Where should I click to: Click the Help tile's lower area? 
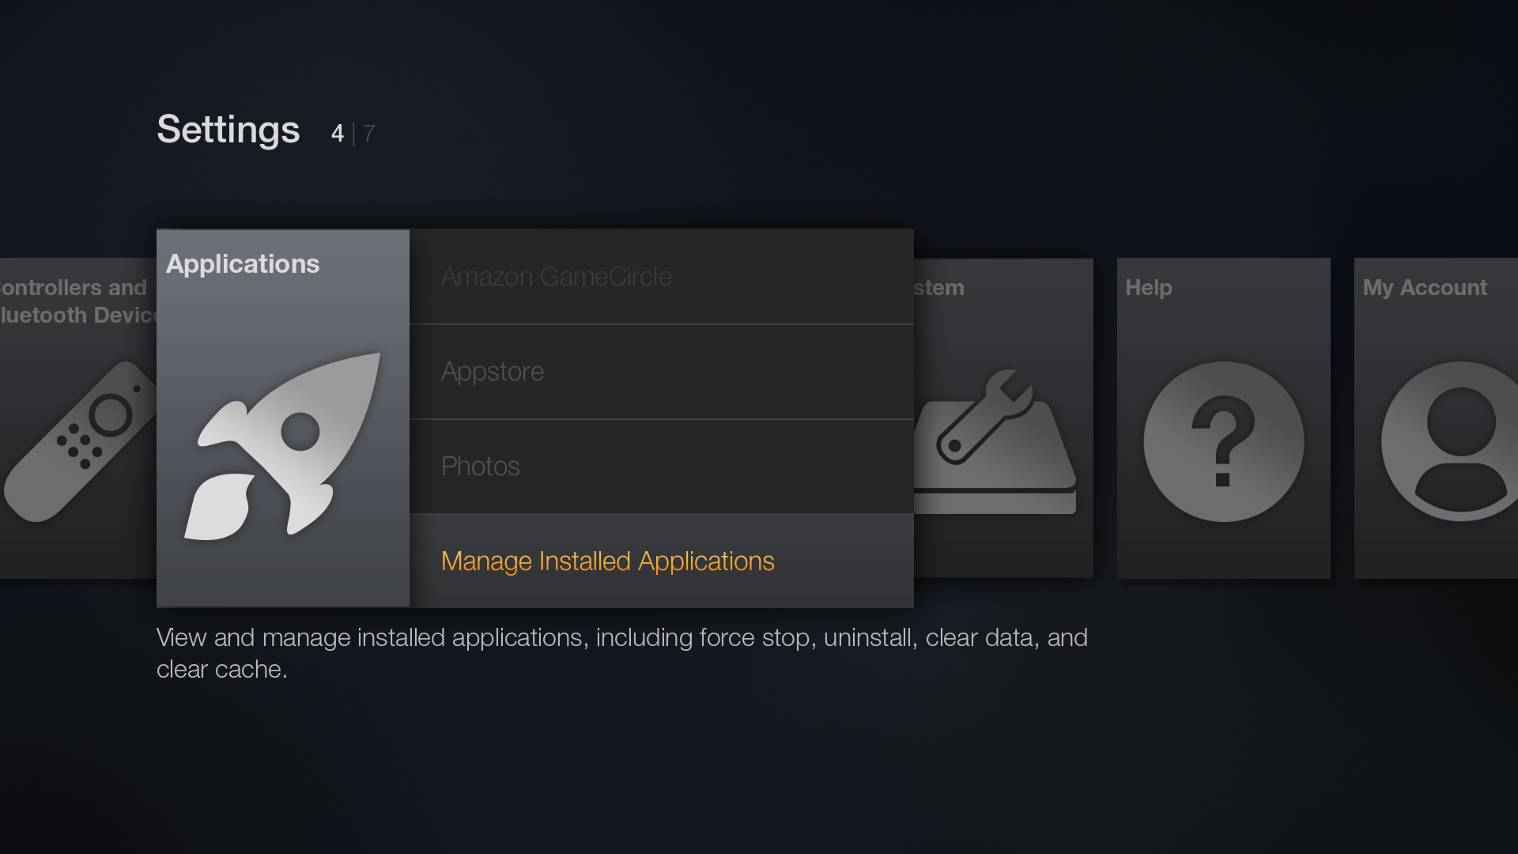click(1223, 554)
